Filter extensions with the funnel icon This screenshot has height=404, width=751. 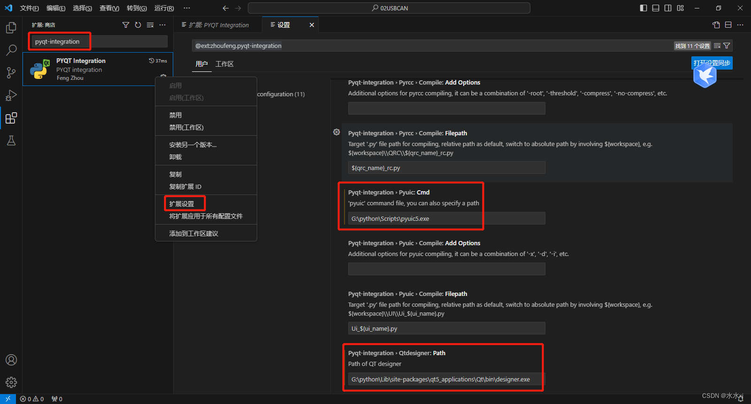tap(126, 25)
